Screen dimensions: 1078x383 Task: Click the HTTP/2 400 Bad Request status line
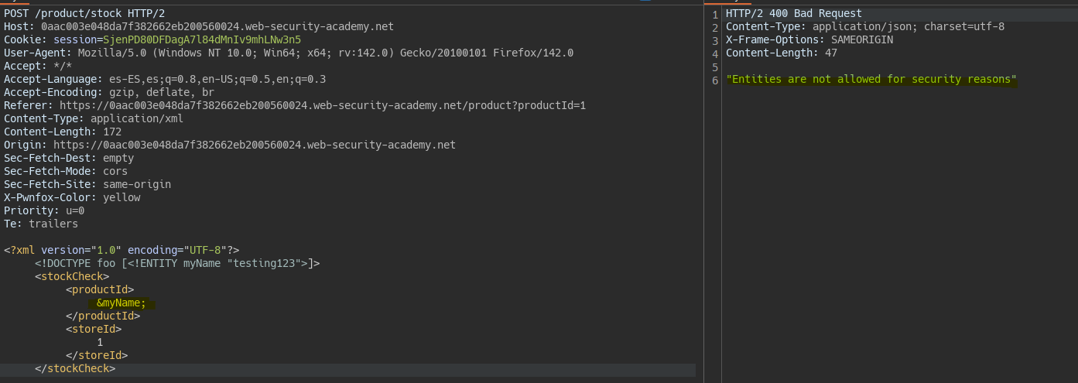794,13
